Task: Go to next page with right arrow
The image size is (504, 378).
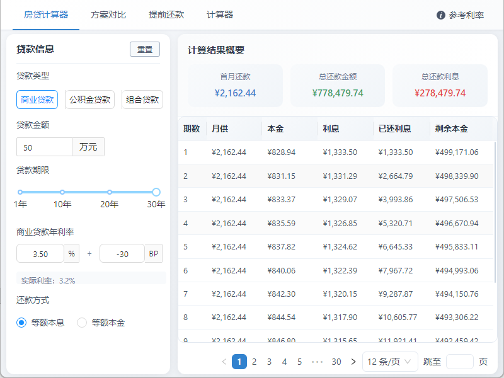Action: (x=353, y=362)
